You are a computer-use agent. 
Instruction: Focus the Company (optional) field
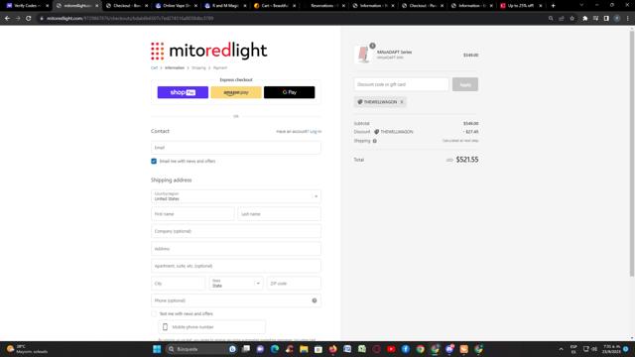pos(236,231)
